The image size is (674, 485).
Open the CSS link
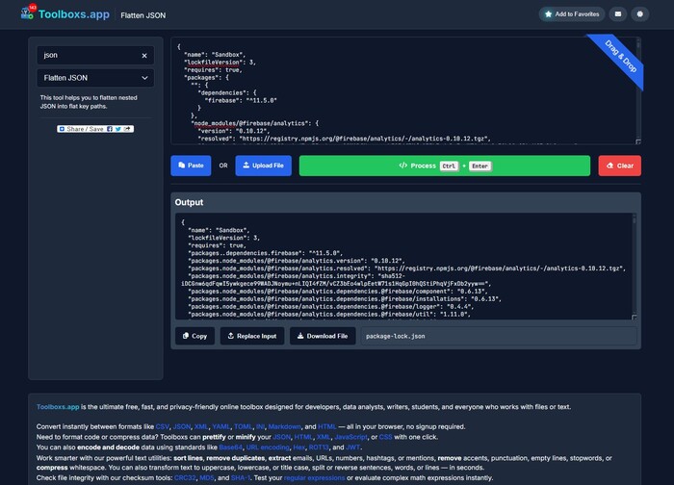[385, 437]
